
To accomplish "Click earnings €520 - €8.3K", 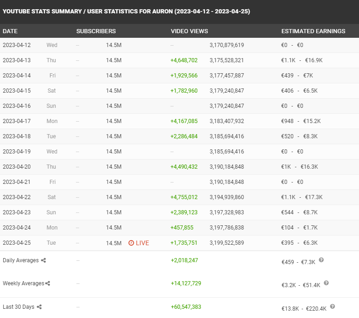I will (x=299, y=136).
